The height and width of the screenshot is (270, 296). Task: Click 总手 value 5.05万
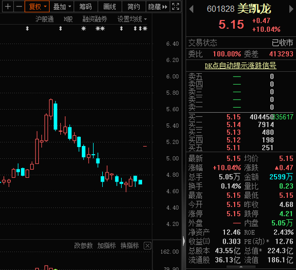point(230,177)
